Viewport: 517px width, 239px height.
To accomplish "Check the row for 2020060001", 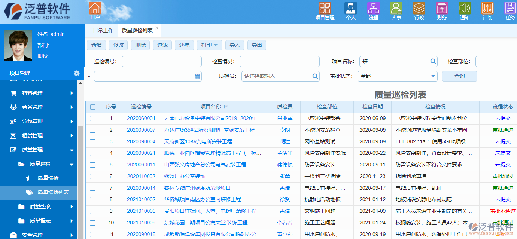I will (93, 119).
